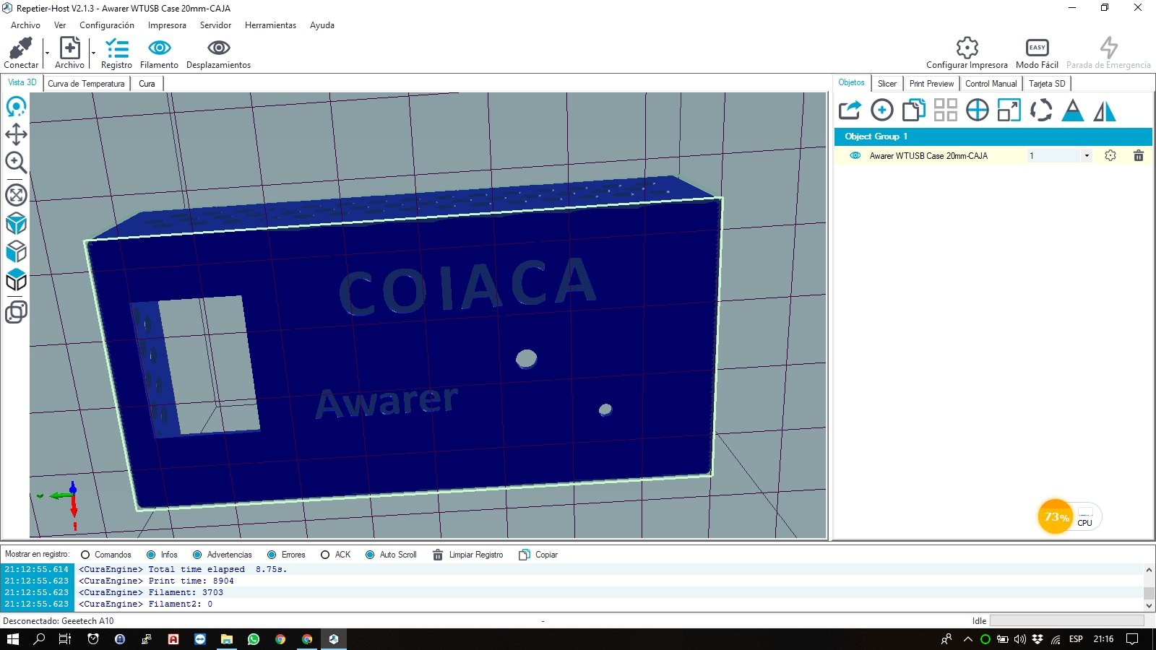Click log scrollbar up arrow

[x=1149, y=570]
